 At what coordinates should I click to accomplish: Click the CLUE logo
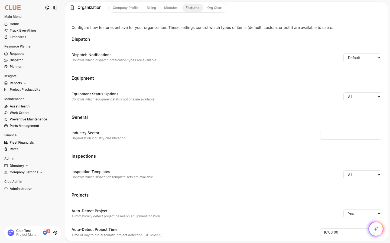(12, 8)
